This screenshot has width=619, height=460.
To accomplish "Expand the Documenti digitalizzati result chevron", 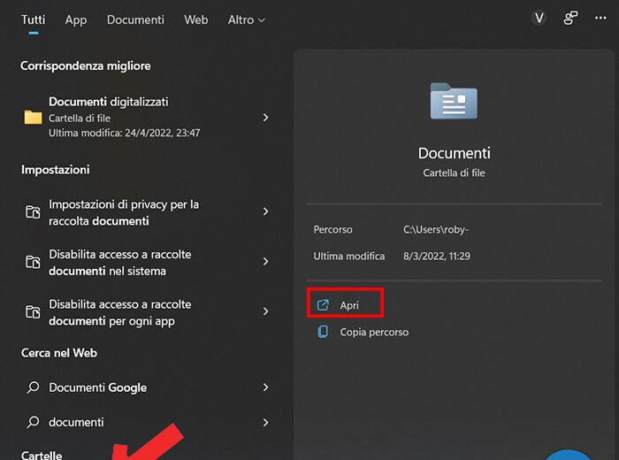I will tap(265, 117).
